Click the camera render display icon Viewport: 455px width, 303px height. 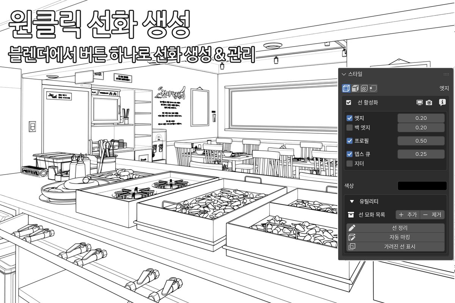tap(429, 102)
